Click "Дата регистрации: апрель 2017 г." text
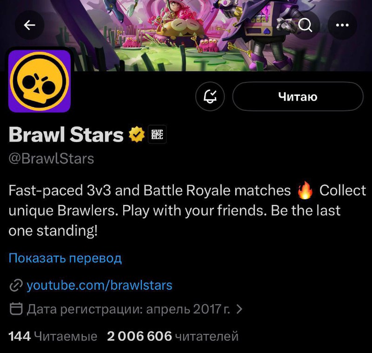Screen dimensions: 372x353 (x=129, y=309)
